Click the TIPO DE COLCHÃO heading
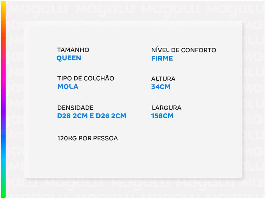 pyautogui.click(x=85, y=79)
